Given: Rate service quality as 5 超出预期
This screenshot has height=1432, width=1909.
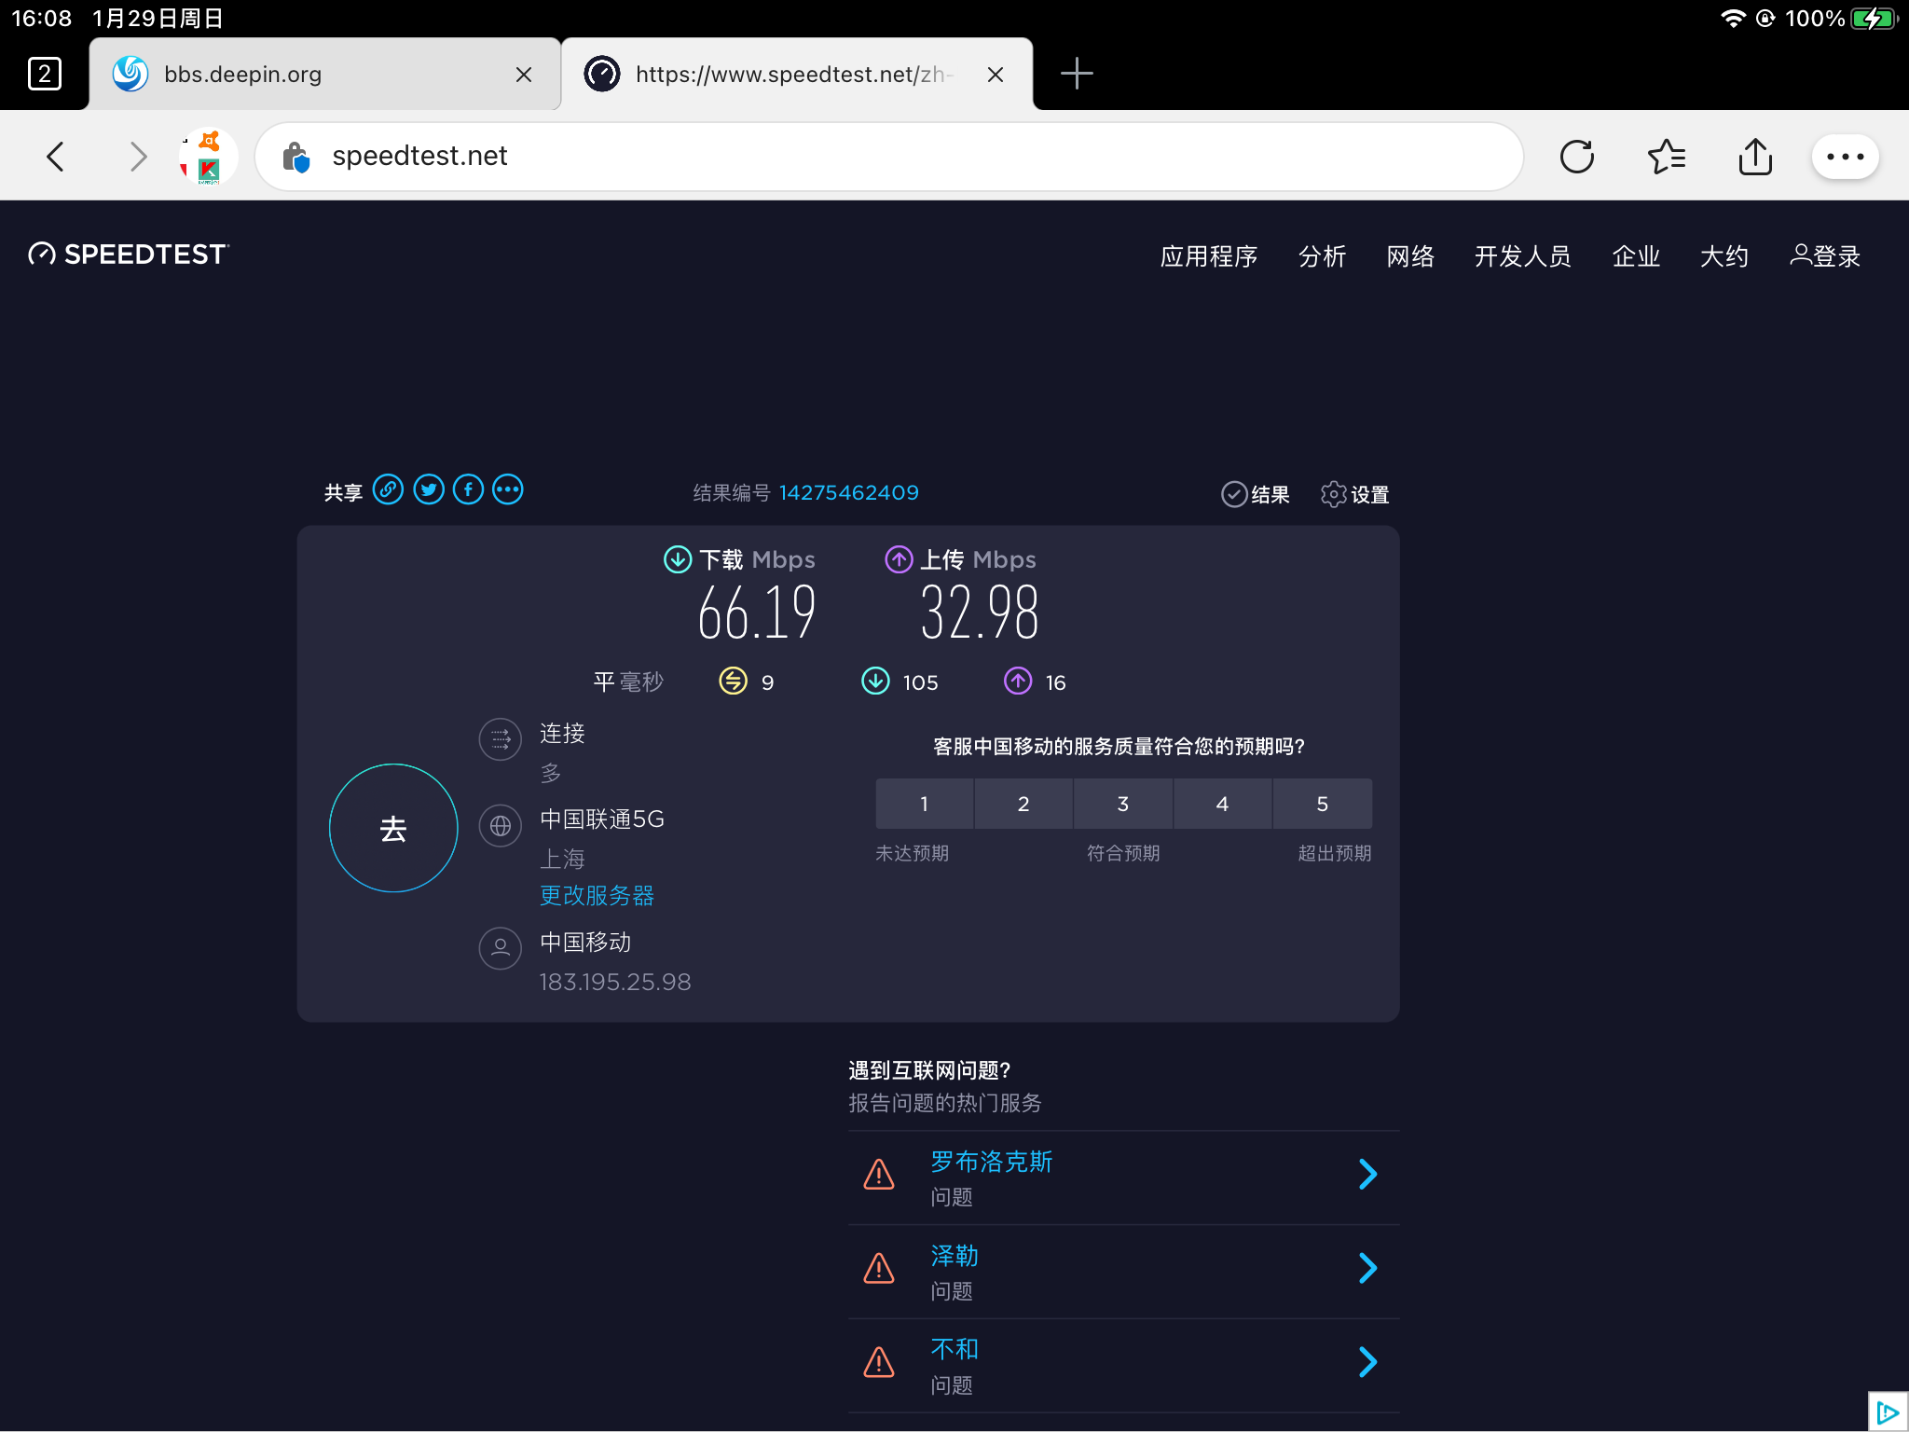Looking at the screenshot, I should [x=1322, y=803].
